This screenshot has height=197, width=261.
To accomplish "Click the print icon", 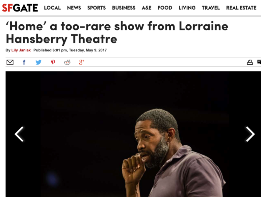I will click(x=250, y=62).
